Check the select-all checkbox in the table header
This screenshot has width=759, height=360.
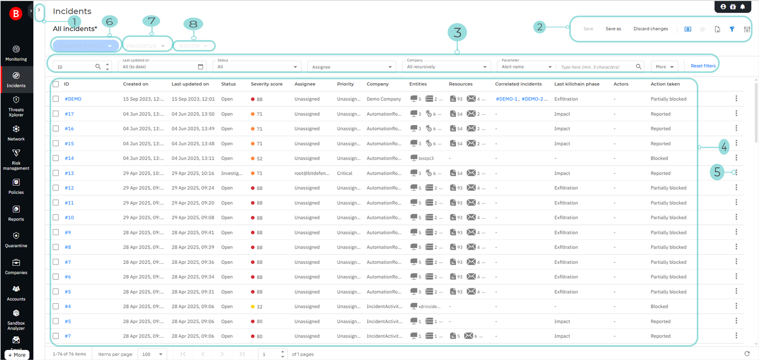pyautogui.click(x=57, y=84)
